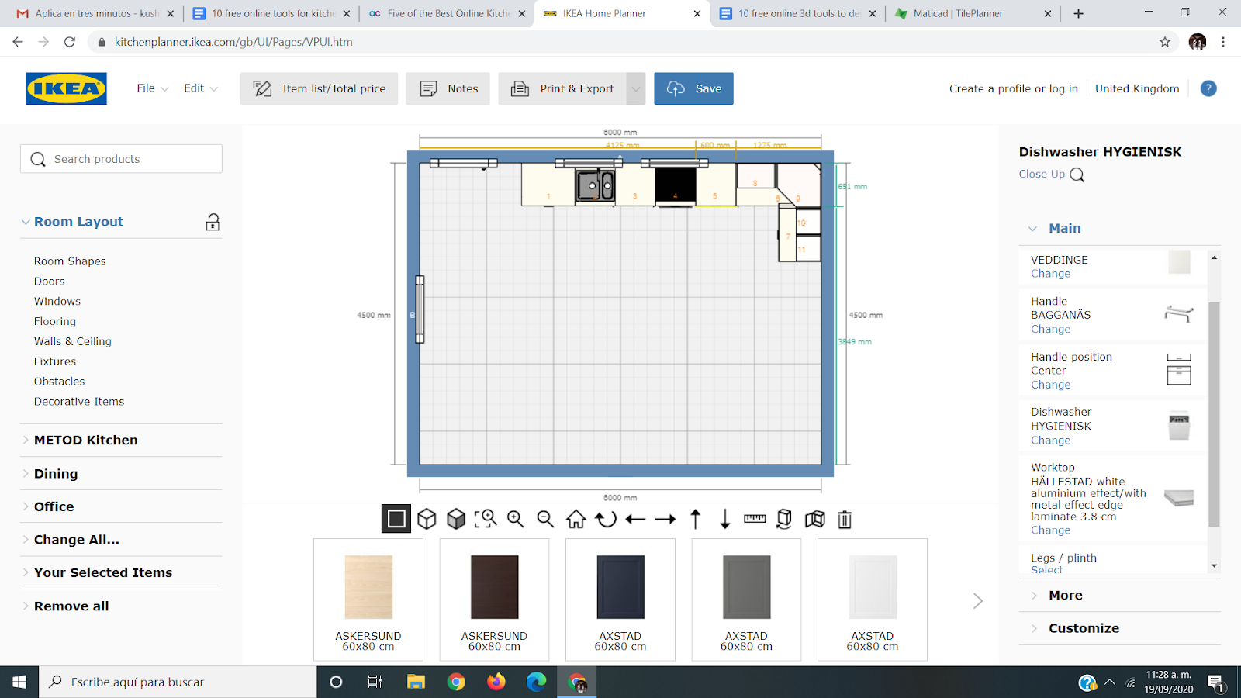This screenshot has height=698, width=1241.
Task: Open Doors category
Action: (x=50, y=282)
